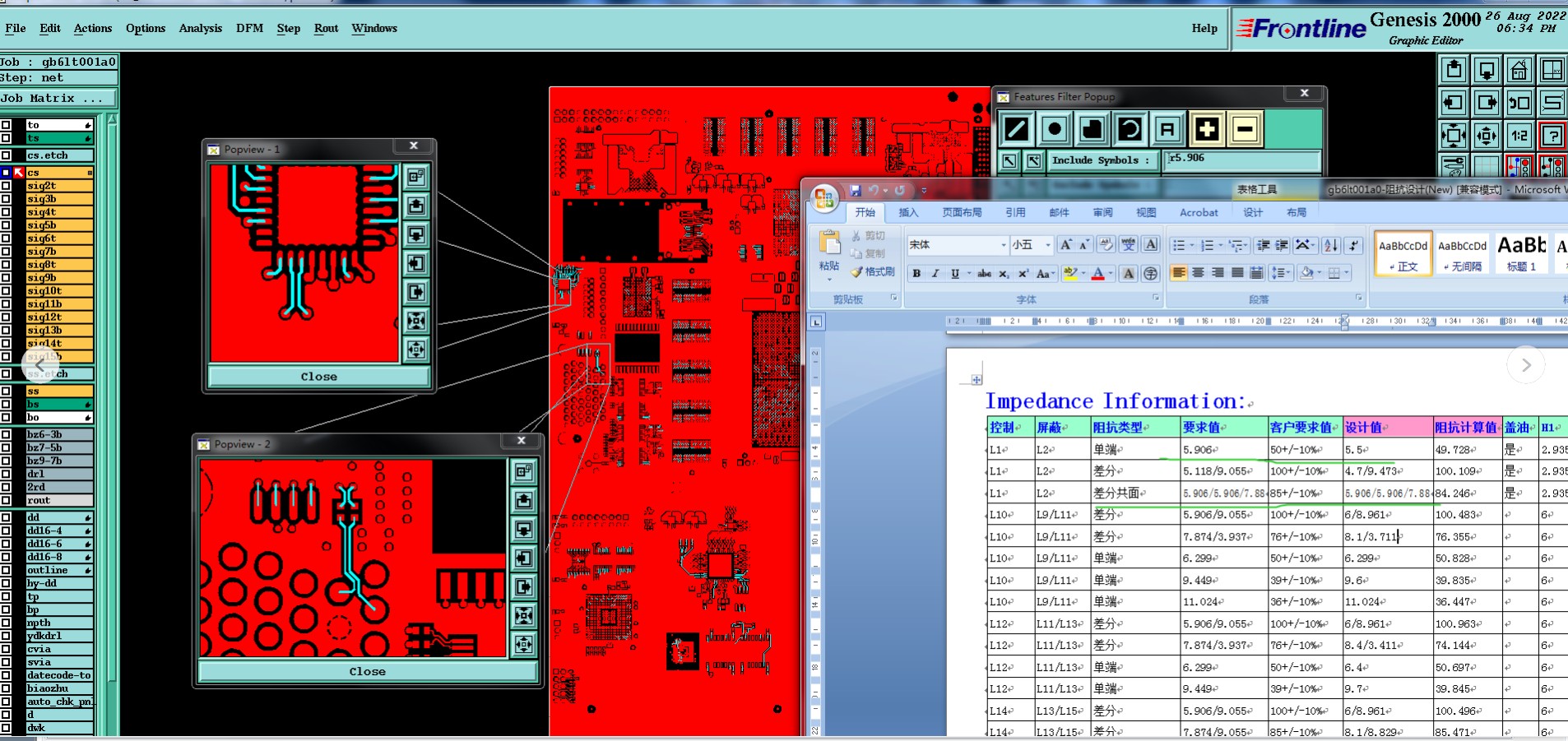Image resolution: width=1568 pixels, height=741 pixels.
Task: Click align left icon in Word paragraph group
Action: coord(1179,273)
